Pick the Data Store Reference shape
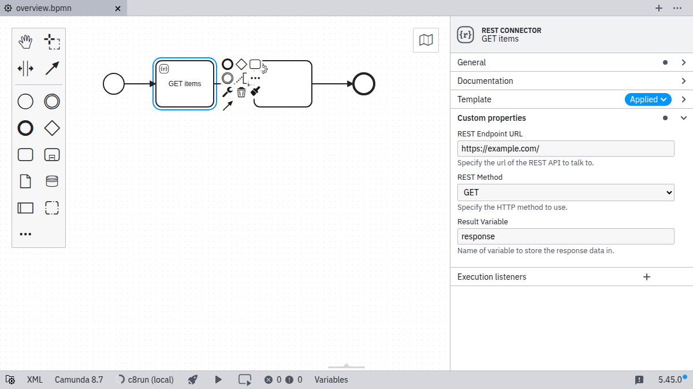This screenshot has height=389, width=693. pyautogui.click(x=52, y=181)
